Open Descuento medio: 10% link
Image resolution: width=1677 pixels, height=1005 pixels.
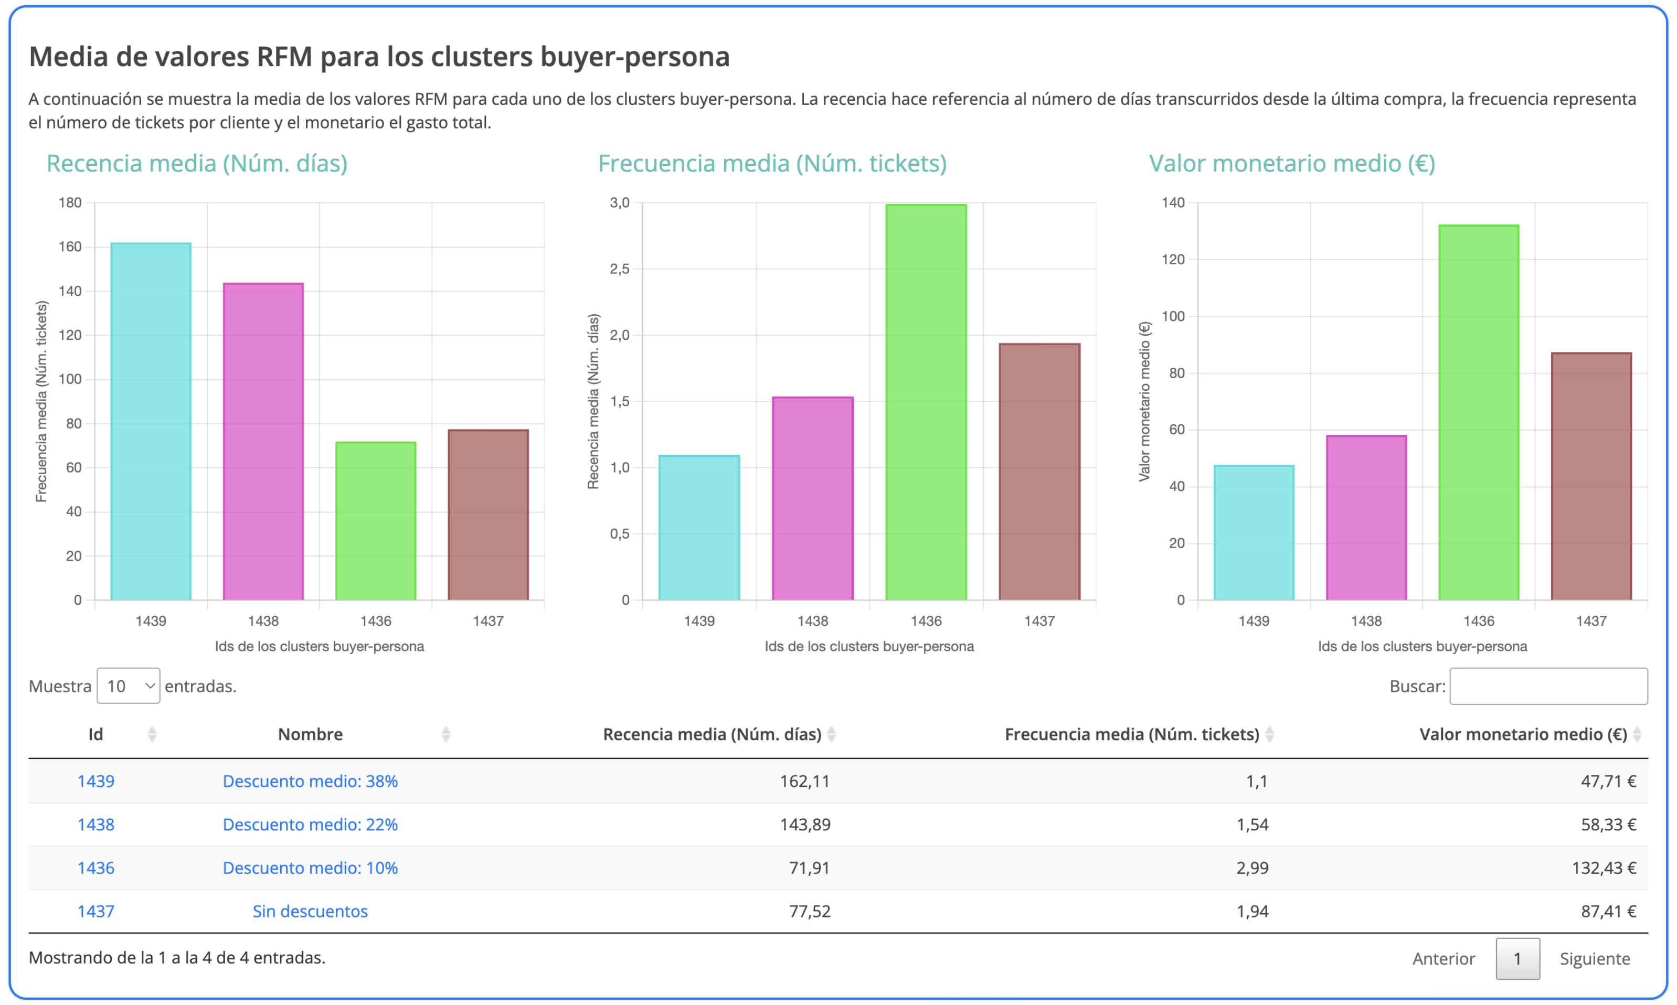click(x=310, y=868)
